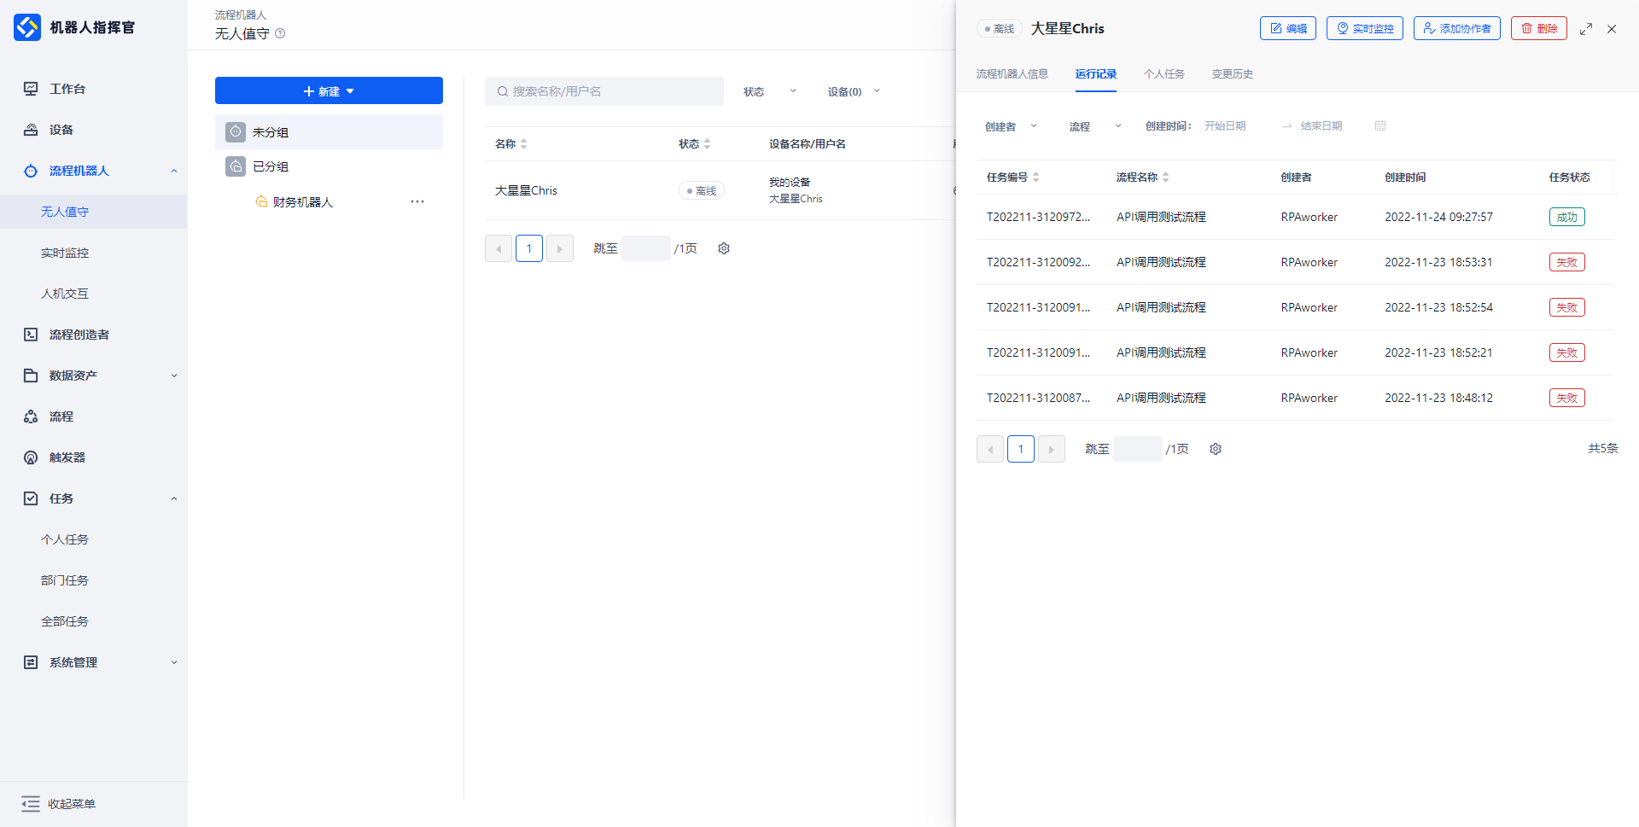
Task: Expand the 系统管理 sidebar section
Action: point(174,662)
